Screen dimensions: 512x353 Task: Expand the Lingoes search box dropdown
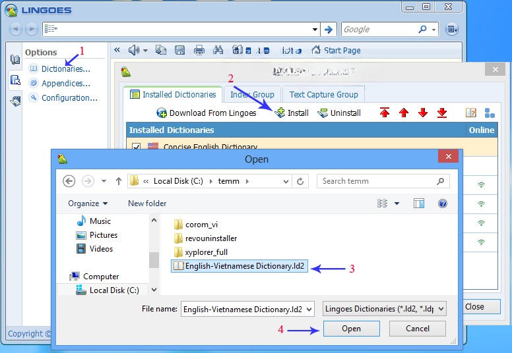(x=315, y=30)
